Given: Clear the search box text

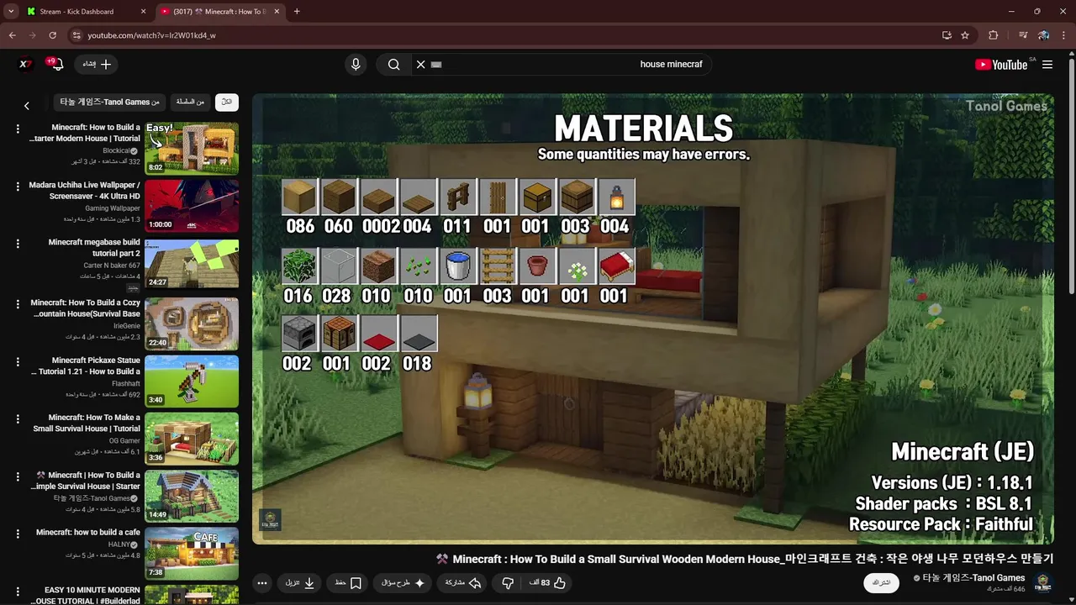Looking at the screenshot, I should pyautogui.click(x=420, y=65).
